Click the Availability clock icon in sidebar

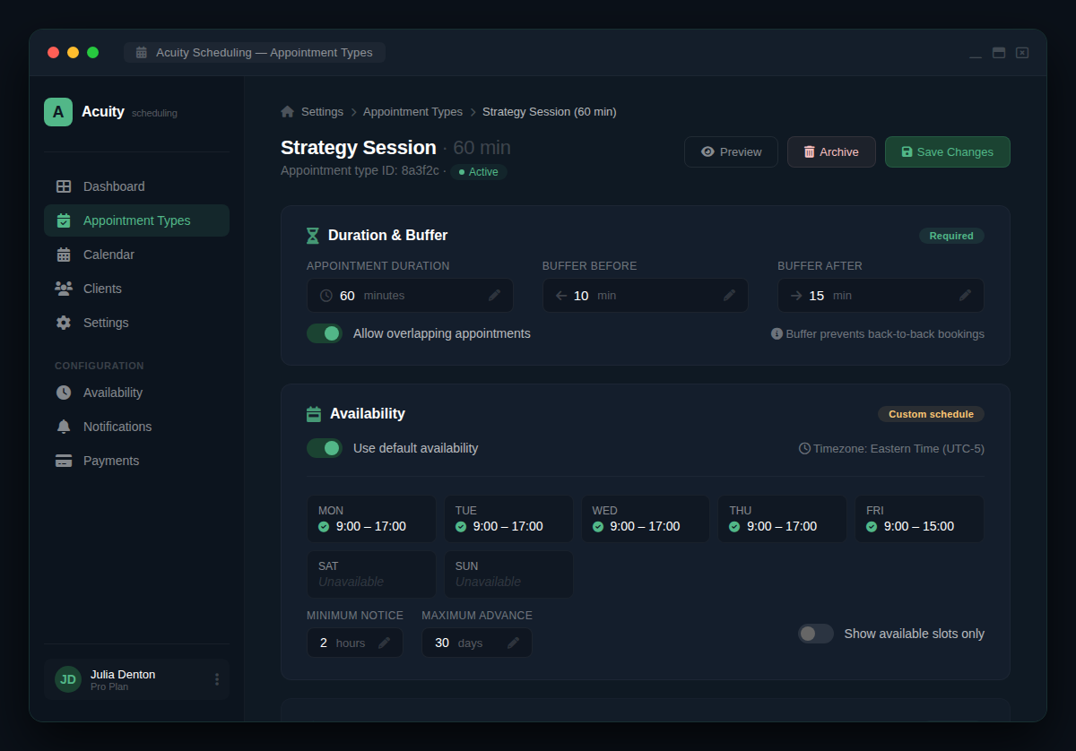click(x=64, y=393)
